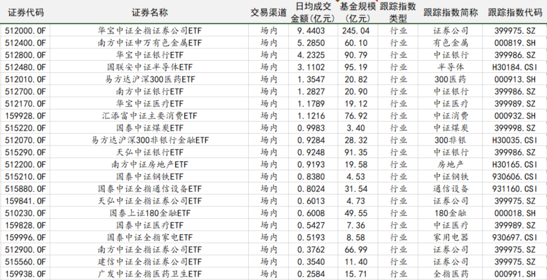Click fund size 90.79
547x280 pixels.
click(355, 55)
